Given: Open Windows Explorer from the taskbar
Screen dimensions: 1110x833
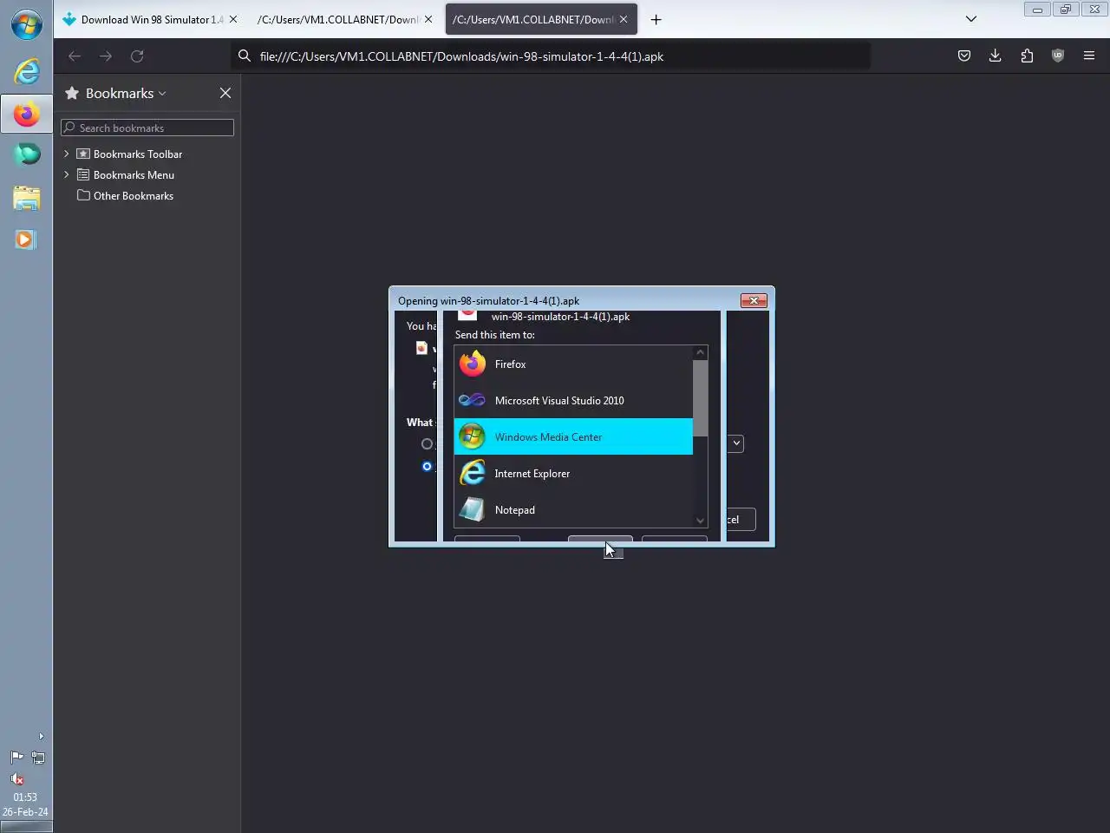Looking at the screenshot, I should coord(26,198).
